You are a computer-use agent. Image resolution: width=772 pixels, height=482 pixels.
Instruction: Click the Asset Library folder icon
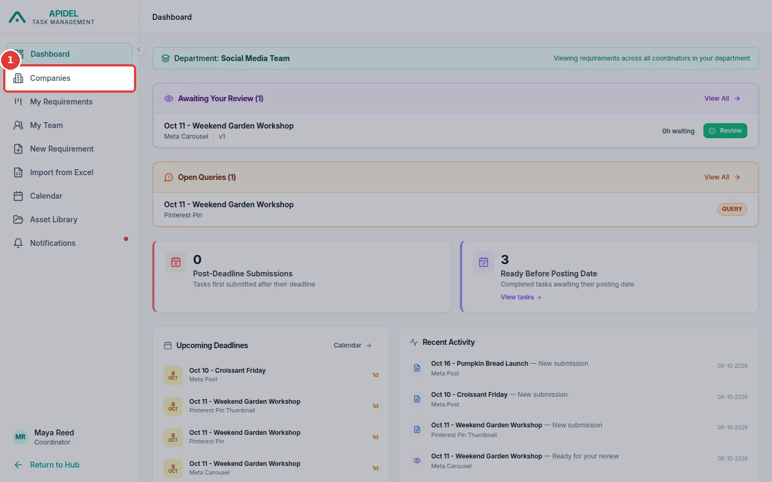[x=18, y=220]
